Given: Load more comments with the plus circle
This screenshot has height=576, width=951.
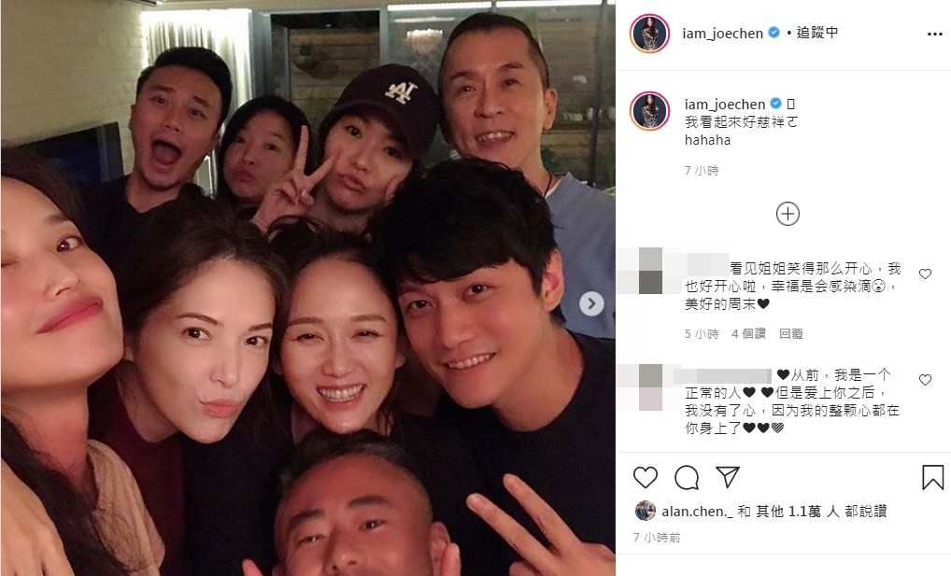Looking at the screenshot, I should click(x=788, y=214).
